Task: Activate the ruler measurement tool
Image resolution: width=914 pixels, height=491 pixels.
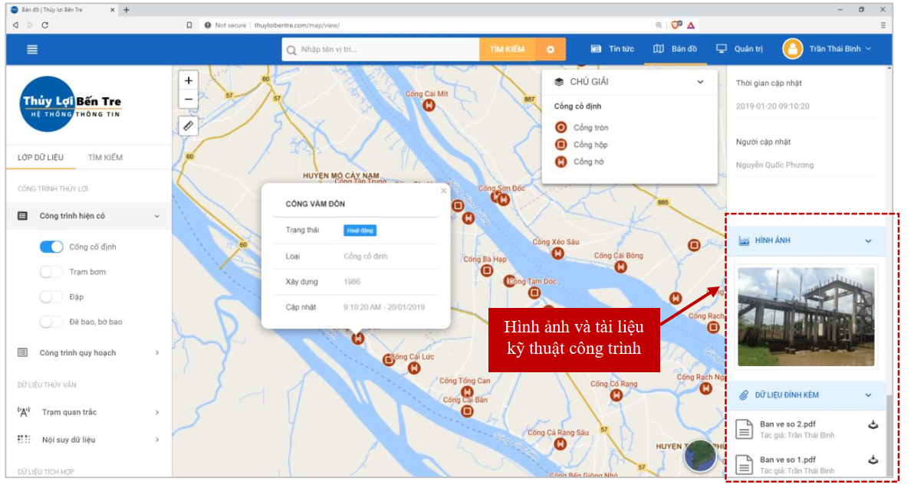Action: 189,126
